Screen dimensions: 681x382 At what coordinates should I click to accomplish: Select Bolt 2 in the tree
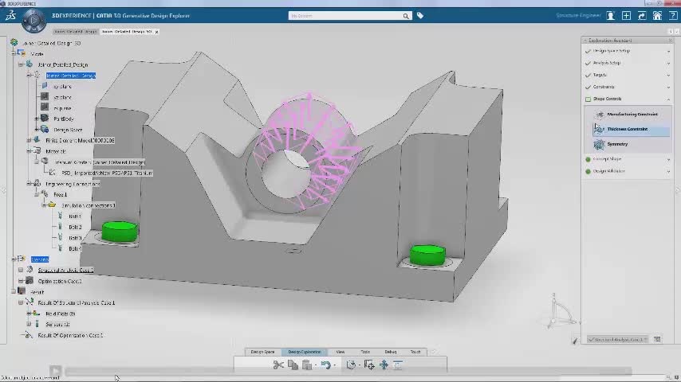click(75, 227)
